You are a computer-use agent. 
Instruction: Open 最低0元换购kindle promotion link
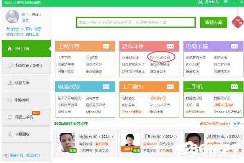[x=215, y=123]
